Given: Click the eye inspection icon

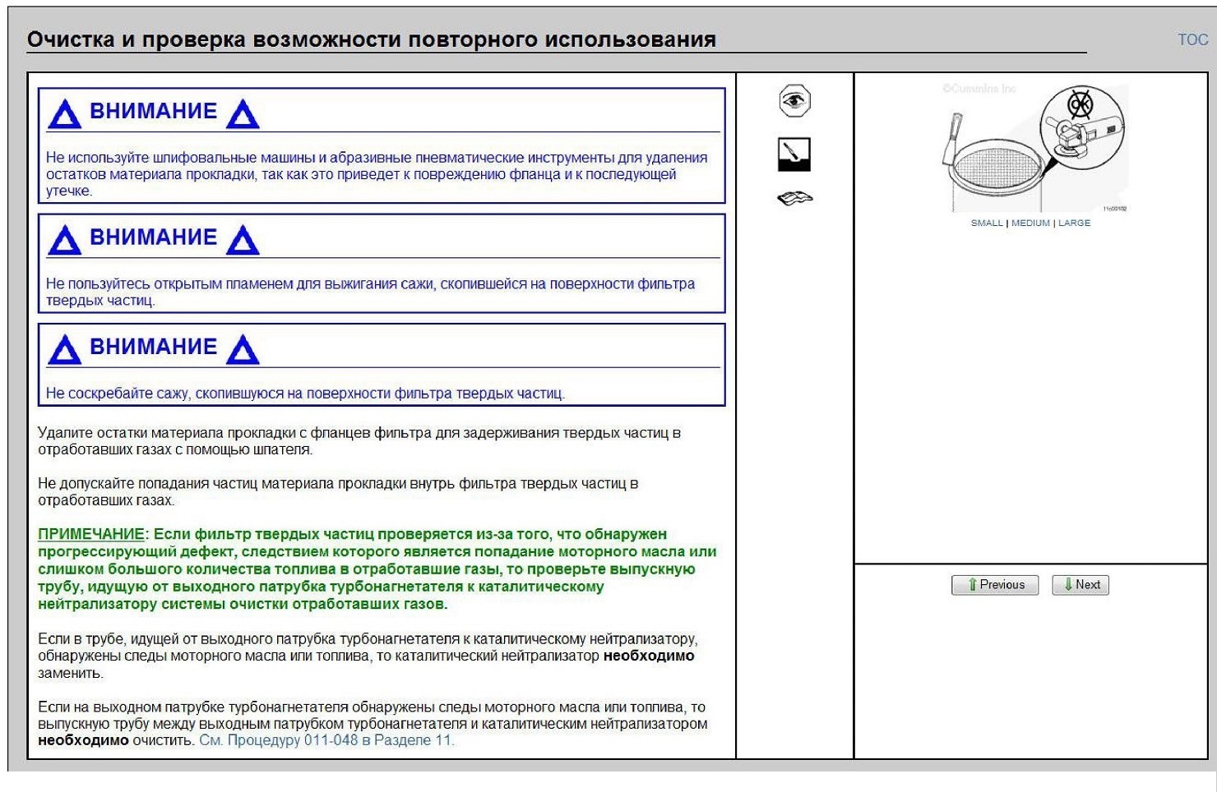Looking at the screenshot, I should pyautogui.click(x=794, y=101).
